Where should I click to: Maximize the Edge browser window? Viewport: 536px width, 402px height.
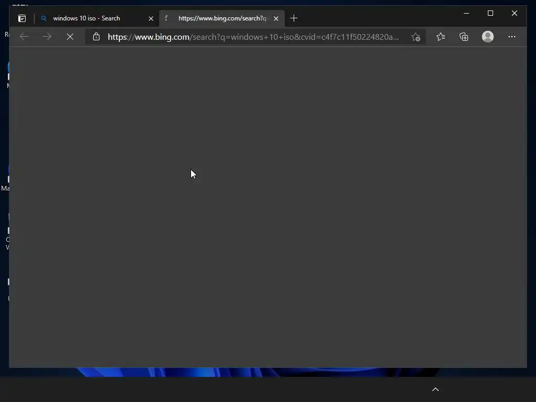490,13
